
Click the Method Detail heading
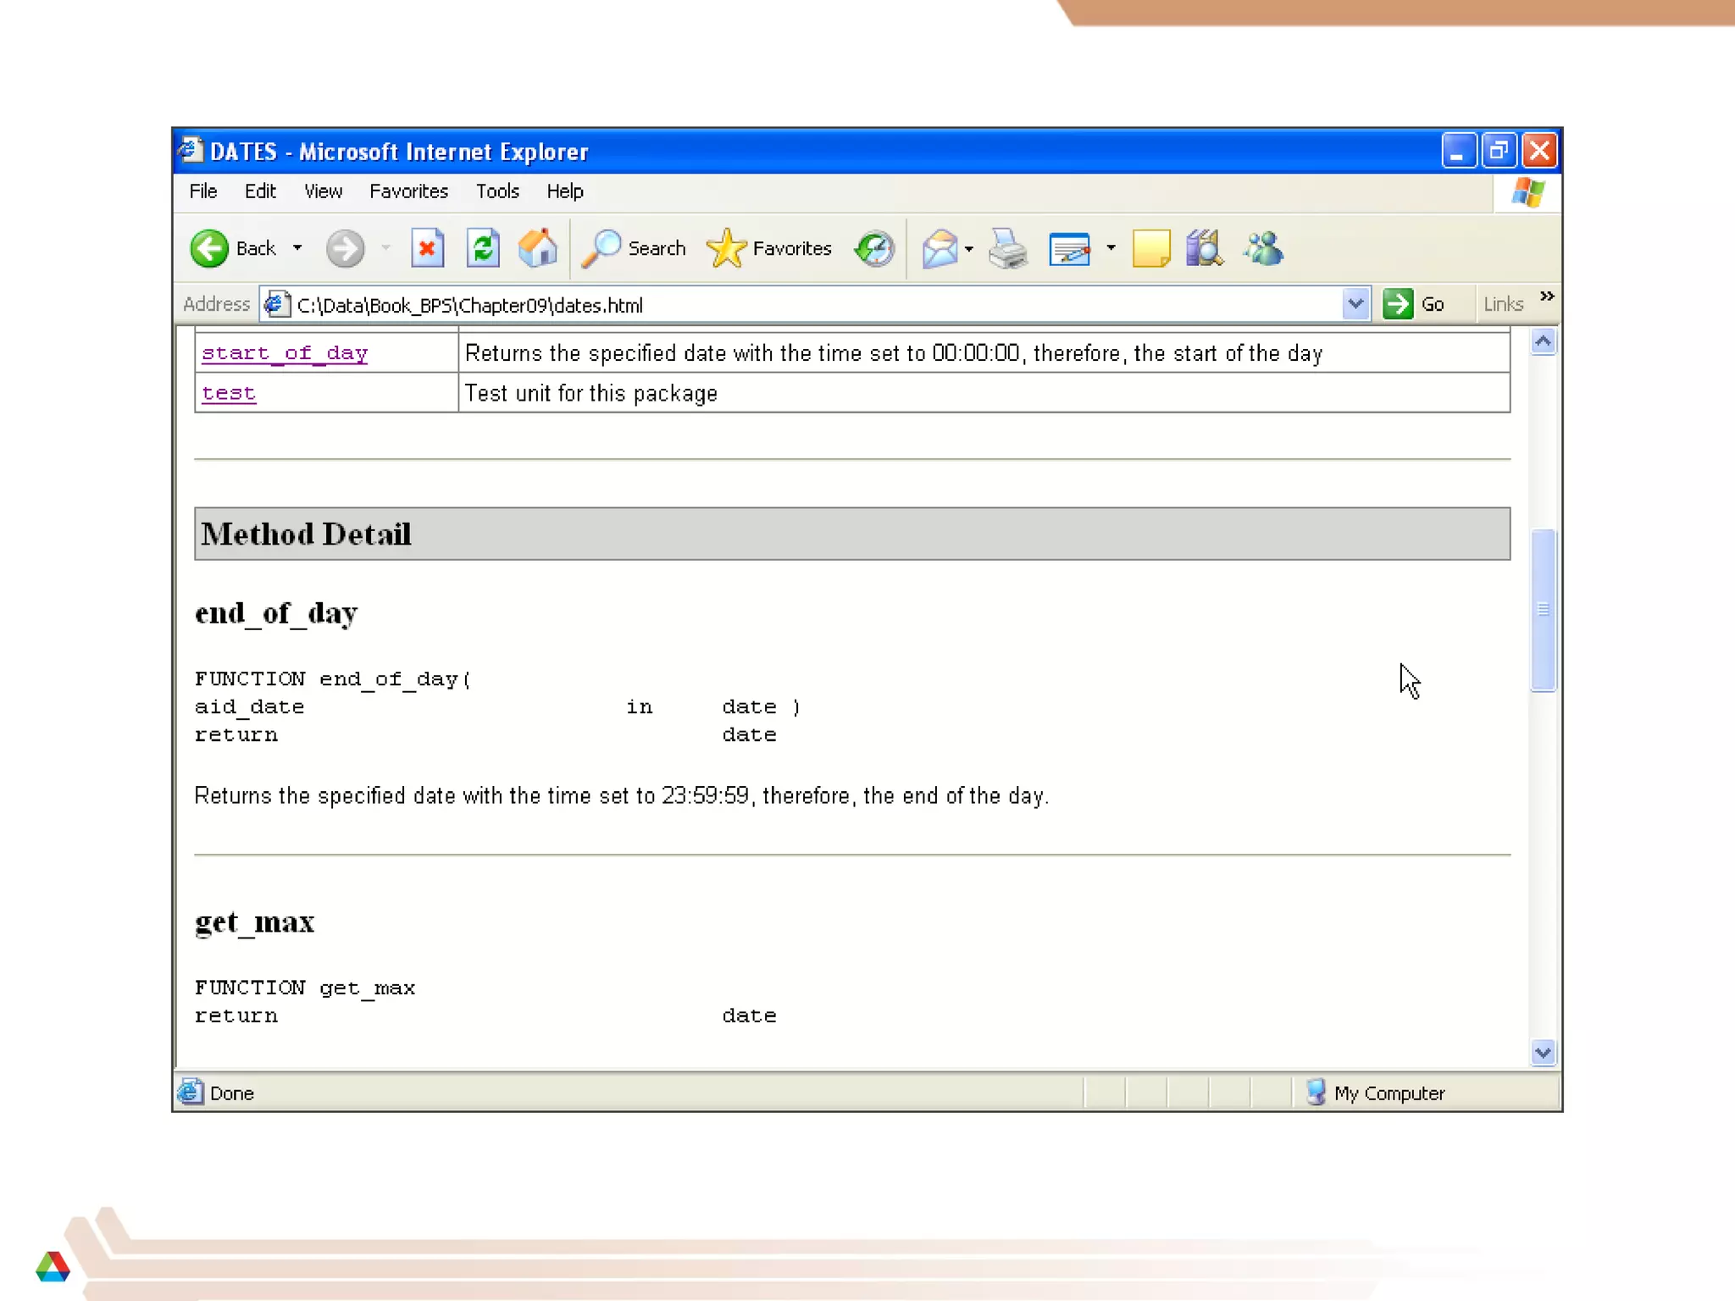[306, 534]
